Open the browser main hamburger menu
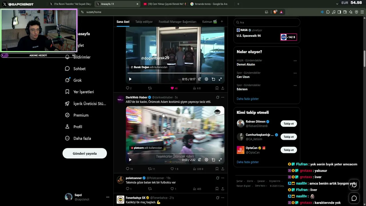The width and height of the screenshot is (366, 206). point(362,12)
